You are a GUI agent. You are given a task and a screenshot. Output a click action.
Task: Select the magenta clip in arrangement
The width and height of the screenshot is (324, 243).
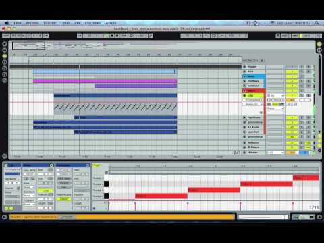[x=105, y=81]
